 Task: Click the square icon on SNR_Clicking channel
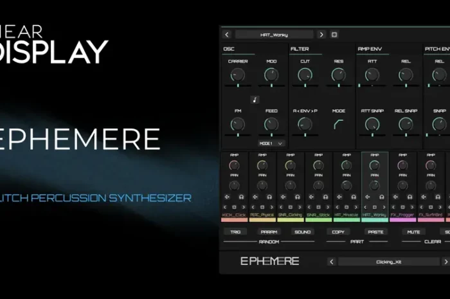[291, 207]
